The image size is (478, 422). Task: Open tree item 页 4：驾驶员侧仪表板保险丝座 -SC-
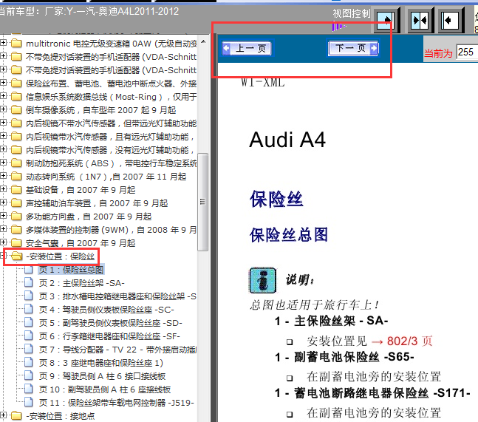point(106,310)
